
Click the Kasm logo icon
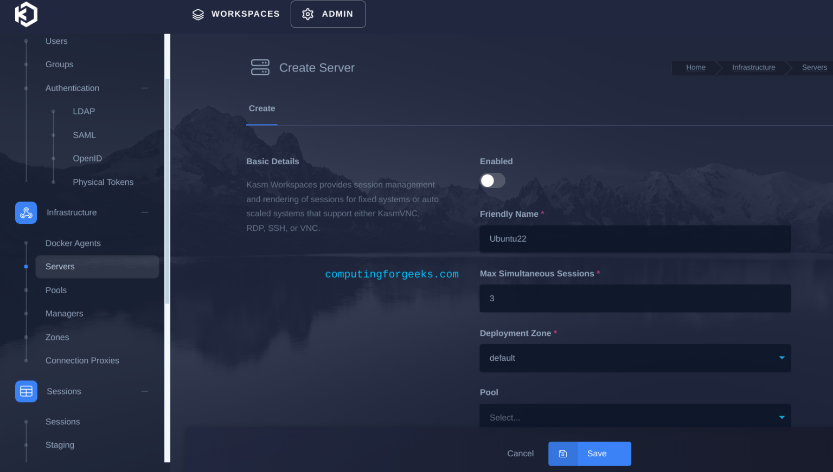click(x=26, y=15)
